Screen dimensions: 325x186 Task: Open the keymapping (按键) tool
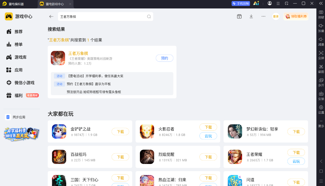tap(321, 14)
